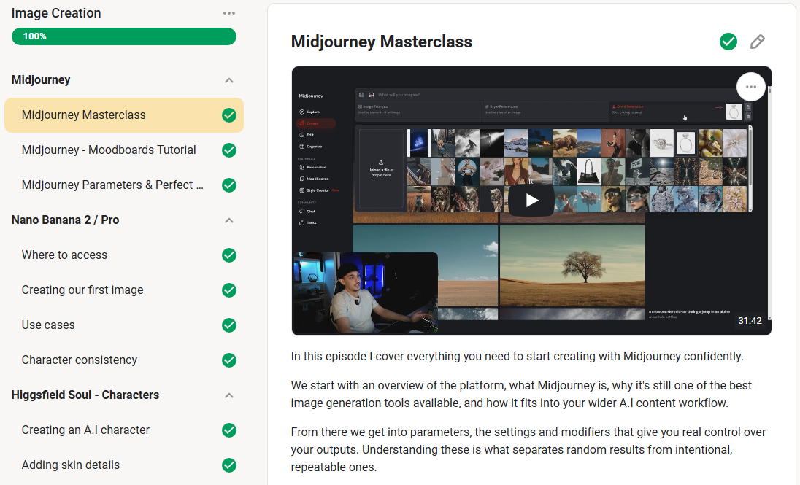Screen dimensions: 800x485
Task: Click green check next to Adding skin details
Action: pyautogui.click(x=229, y=465)
